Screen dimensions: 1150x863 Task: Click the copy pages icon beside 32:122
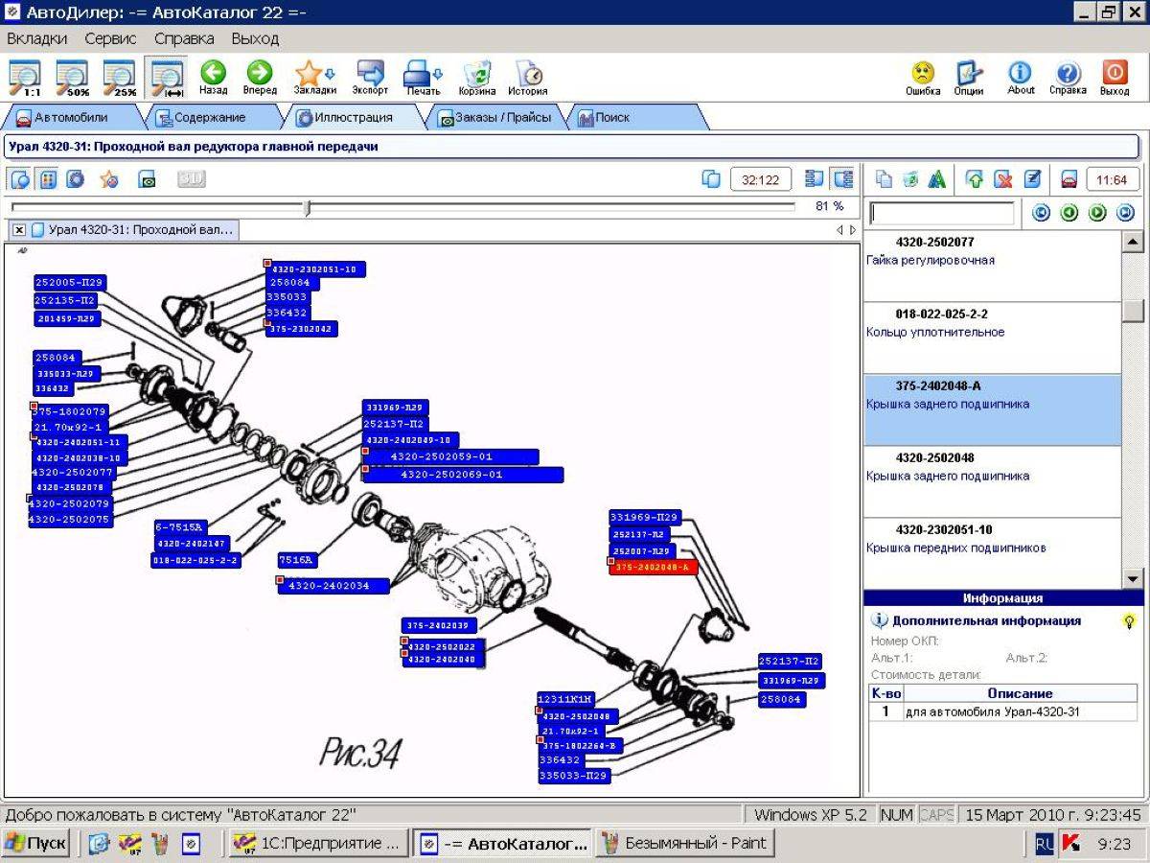[711, 179]
